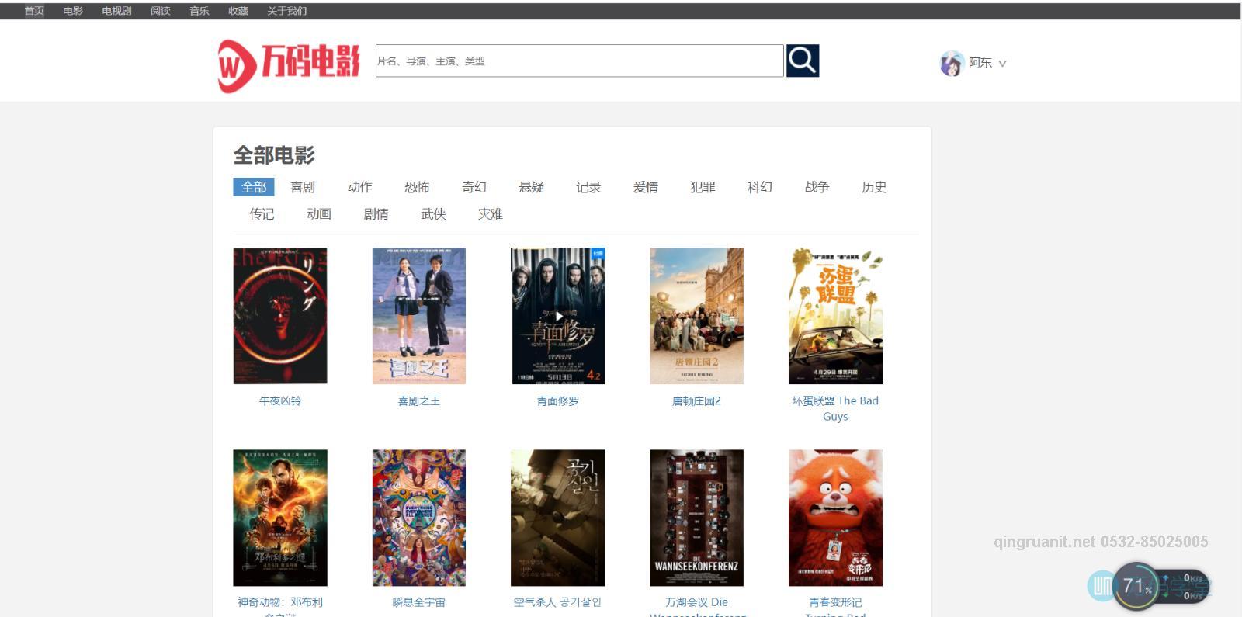Filter movies by 科幻
This screenshot has height=617, width=1242.
pos(760,187)
